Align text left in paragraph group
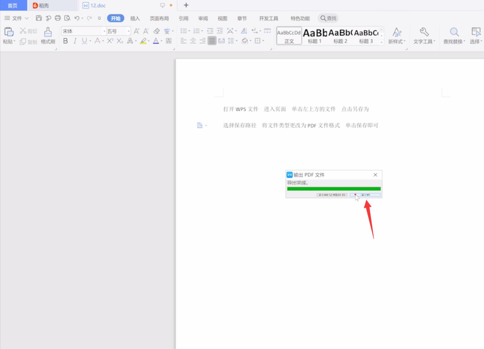 coord(183,41)
